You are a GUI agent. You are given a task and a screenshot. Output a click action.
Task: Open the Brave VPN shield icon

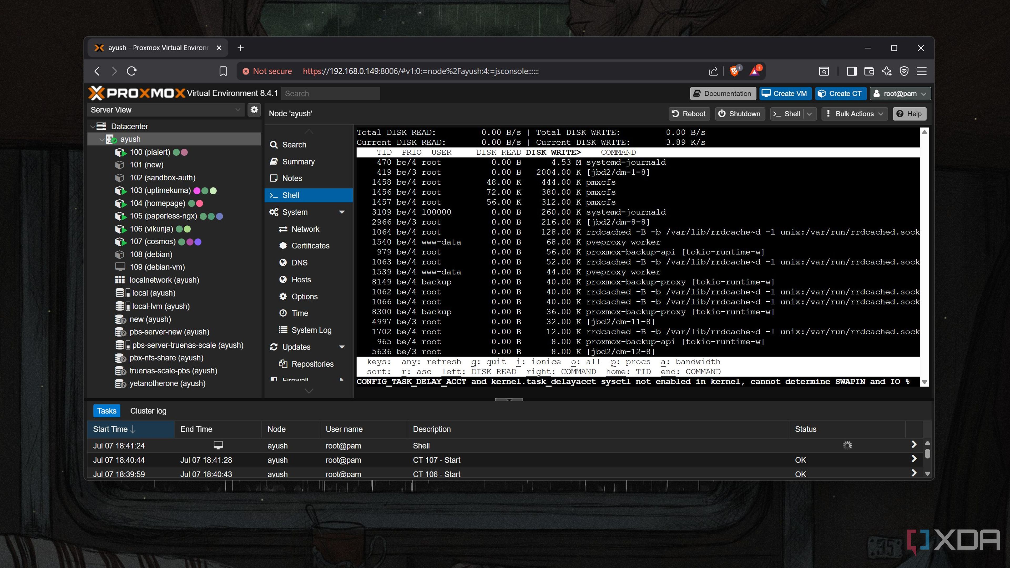(904, 71)
